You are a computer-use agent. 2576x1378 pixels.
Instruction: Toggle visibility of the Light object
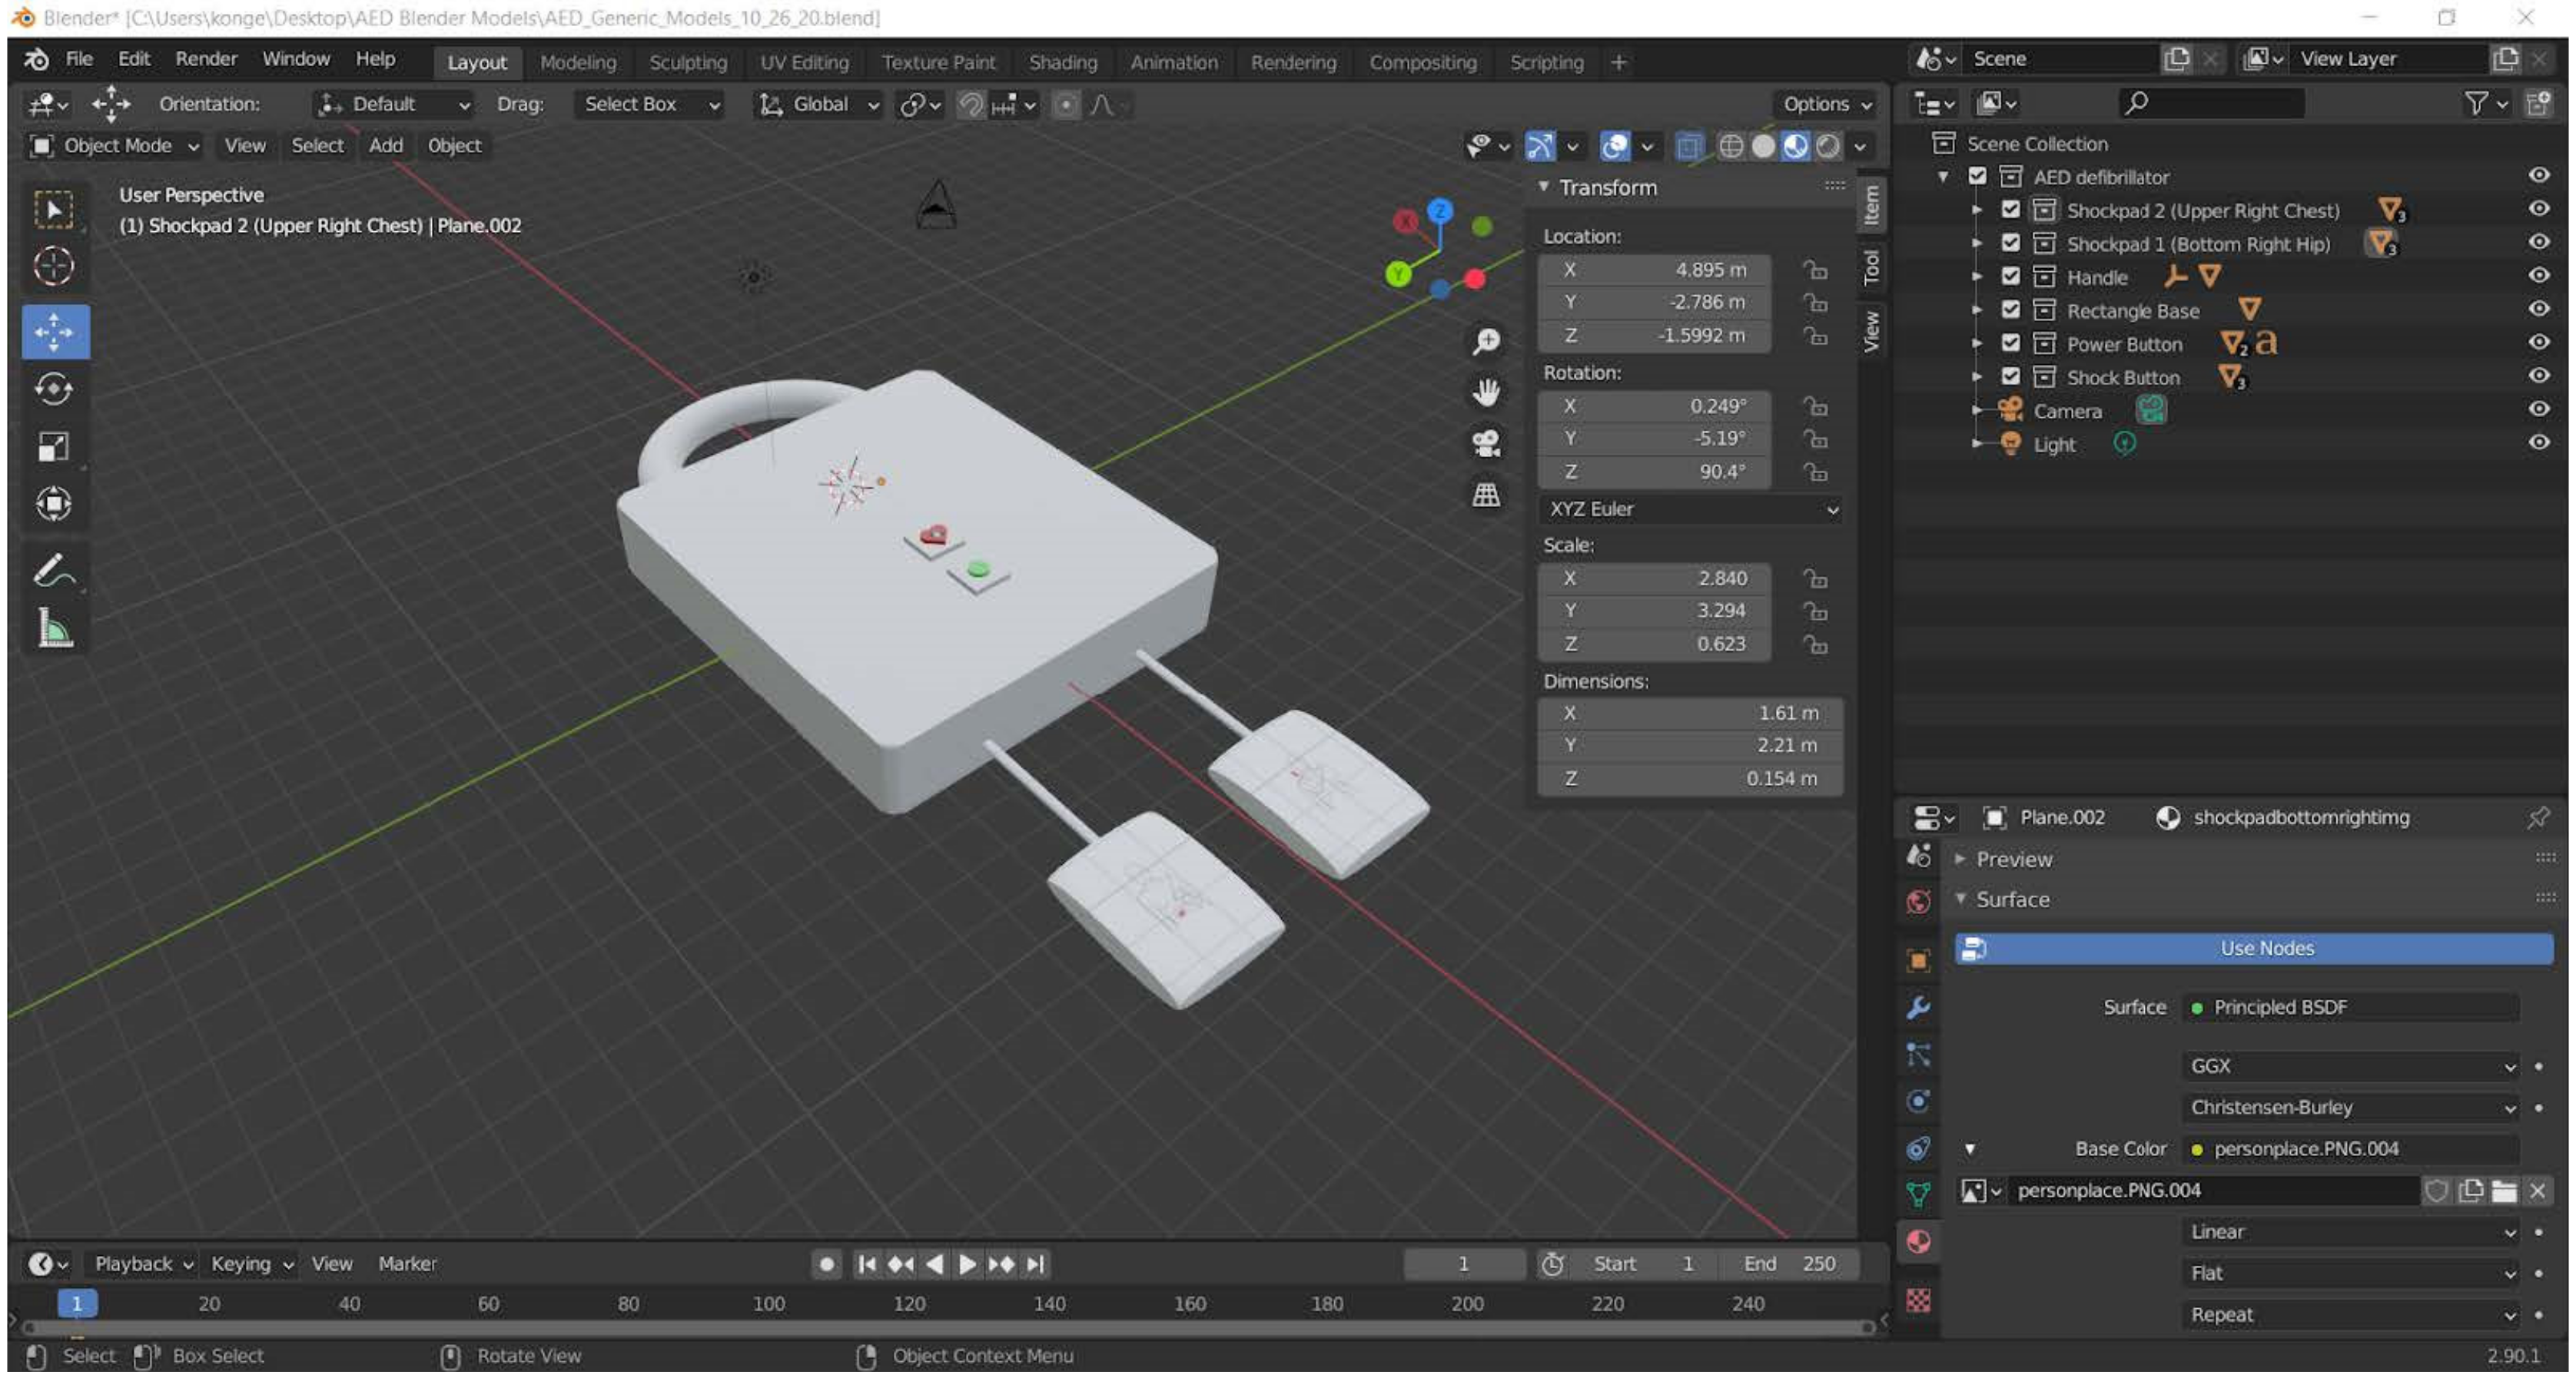pos(2538,442)
